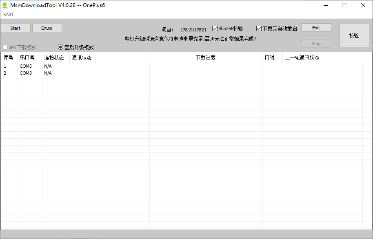Click the 串口号 column header

point(30,58)
